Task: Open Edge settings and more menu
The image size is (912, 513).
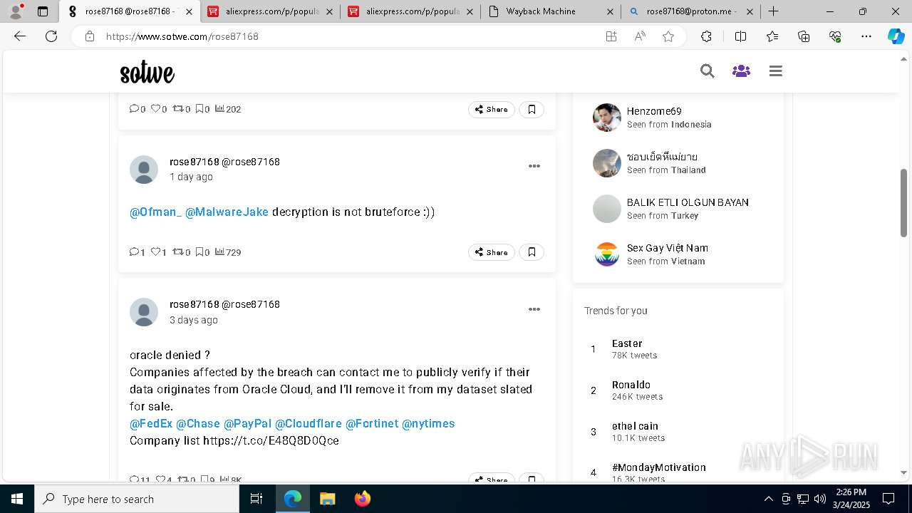Action: tap(866, 36)
